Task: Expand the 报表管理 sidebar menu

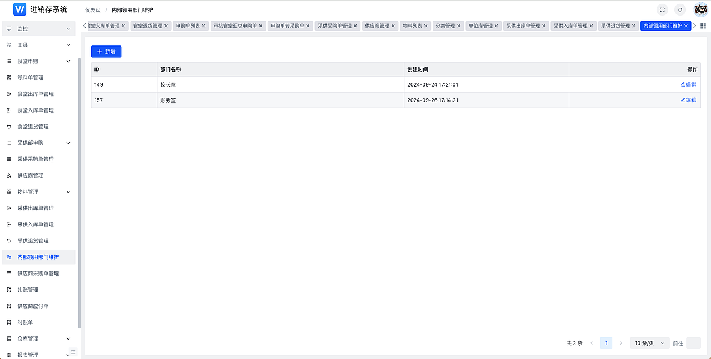Action: click(38, 355)
